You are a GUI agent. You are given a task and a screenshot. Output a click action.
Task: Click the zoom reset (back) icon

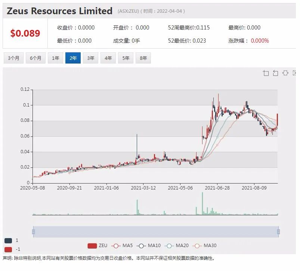[x=275, y=73]
